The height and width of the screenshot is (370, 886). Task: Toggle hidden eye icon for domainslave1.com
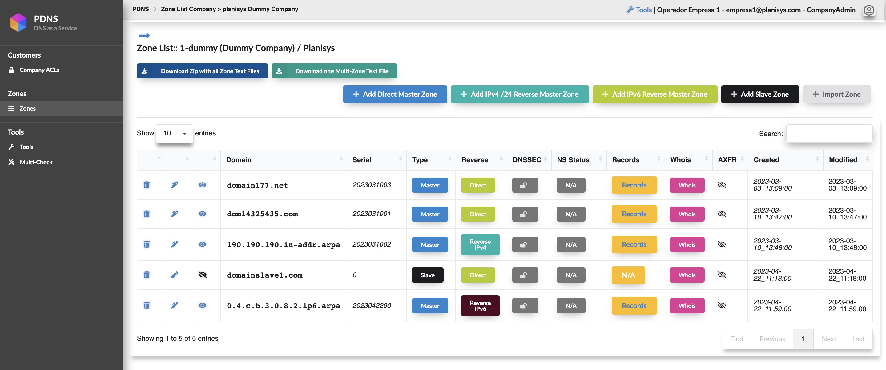[x=202, y=275]
